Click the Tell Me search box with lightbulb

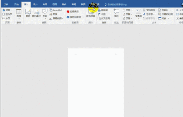click(116, 5)
